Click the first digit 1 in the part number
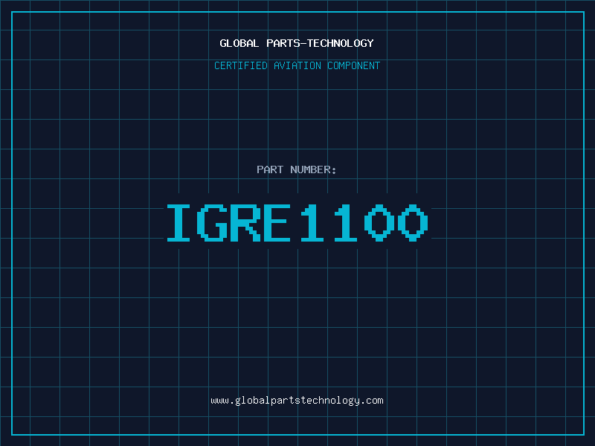 coord(313,223)
